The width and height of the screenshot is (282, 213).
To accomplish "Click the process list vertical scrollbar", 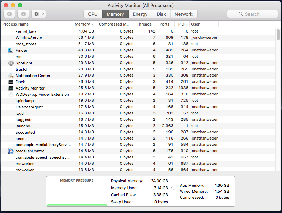I will tap(278, 35).
